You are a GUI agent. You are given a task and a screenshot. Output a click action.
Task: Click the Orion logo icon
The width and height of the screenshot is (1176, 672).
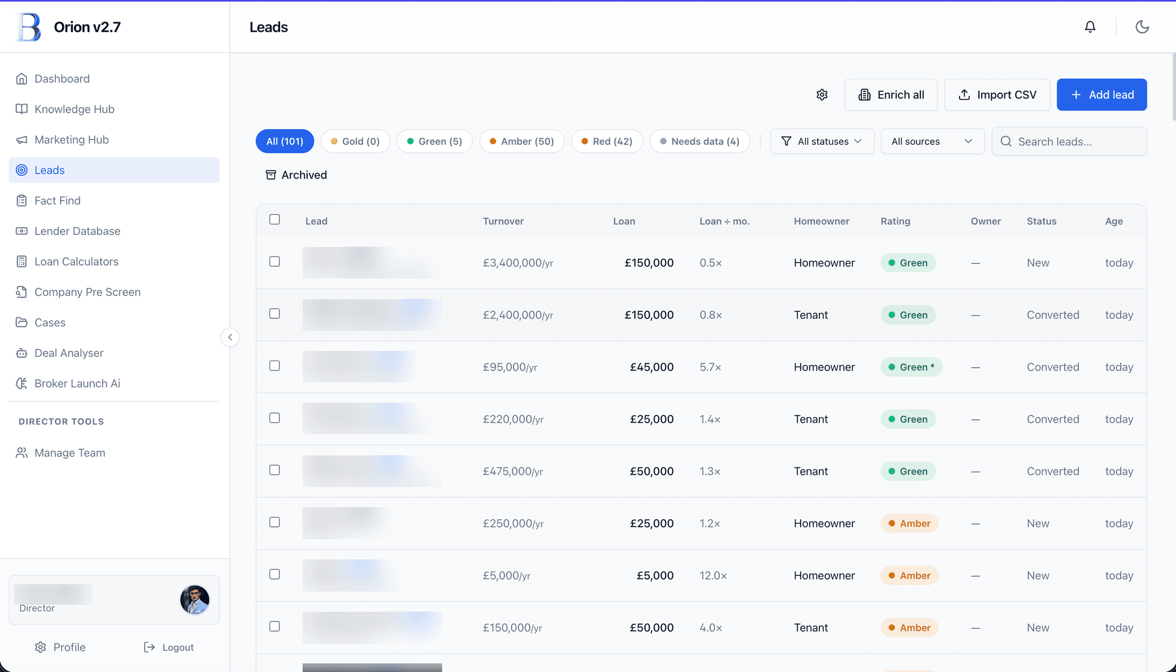29,27
